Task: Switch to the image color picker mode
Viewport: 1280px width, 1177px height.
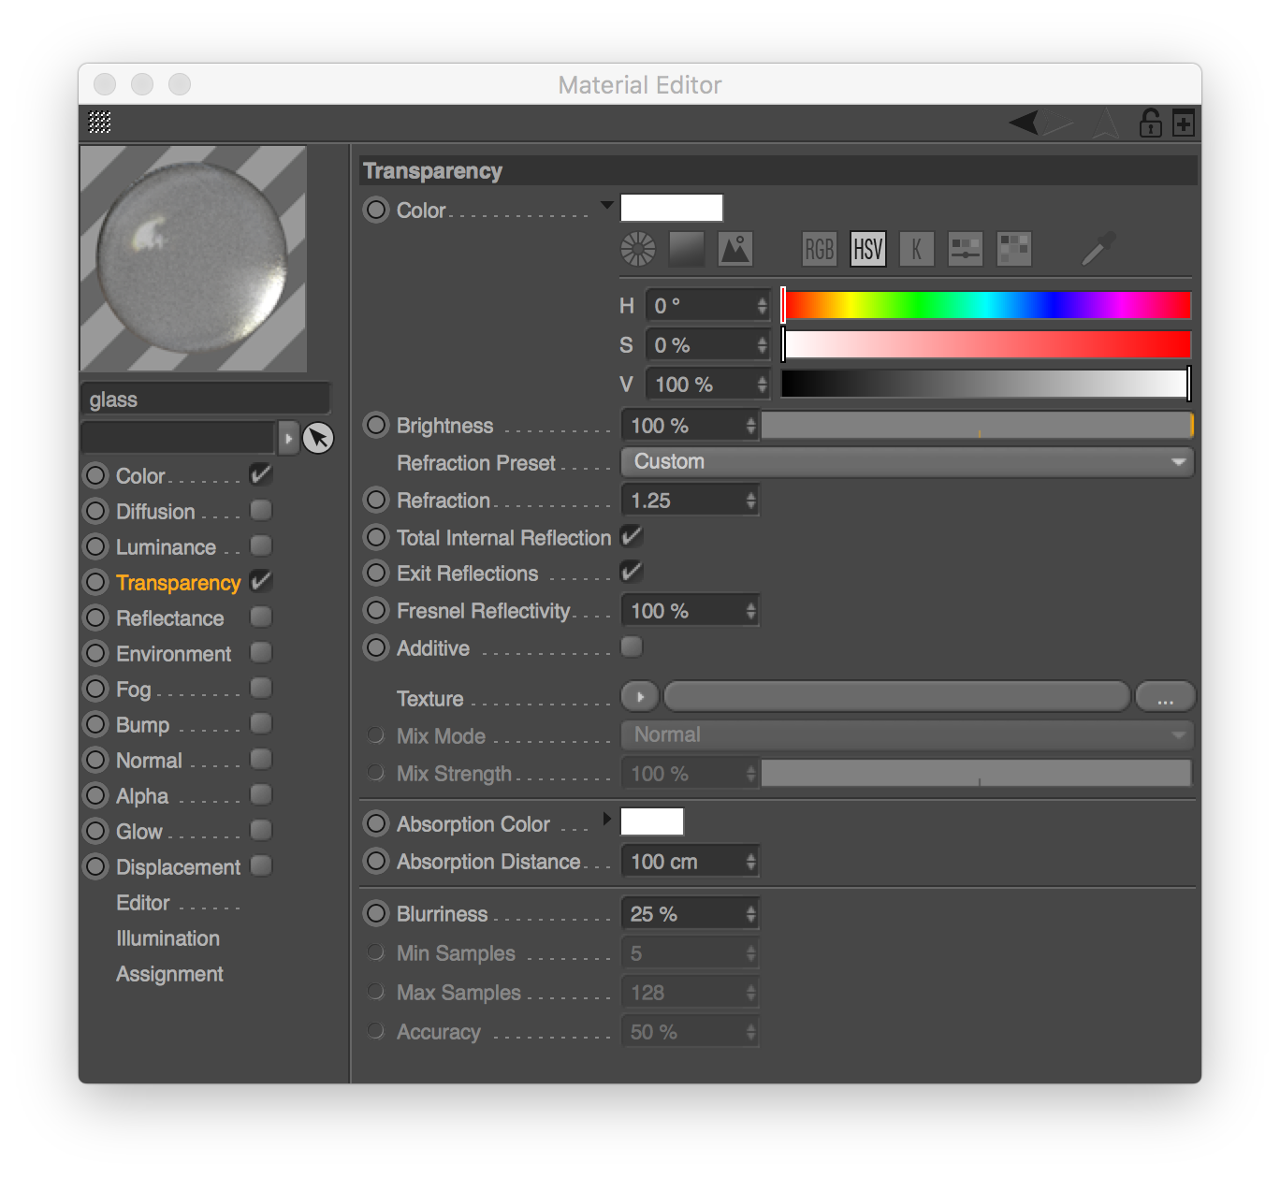Action: [x=735, y=249]
